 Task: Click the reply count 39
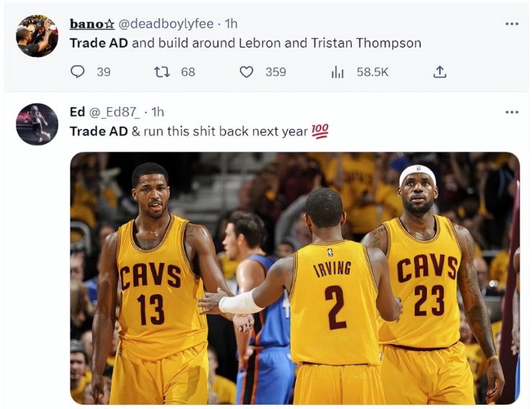pyautogui.click(x=104, y=72)
